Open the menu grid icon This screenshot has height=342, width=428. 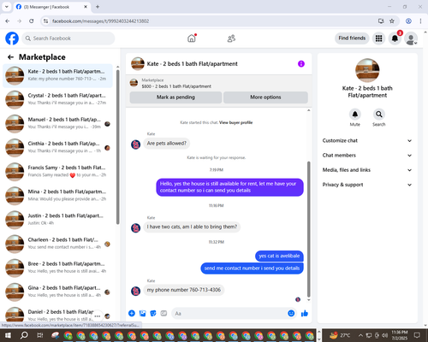click(x=378, y=38)
